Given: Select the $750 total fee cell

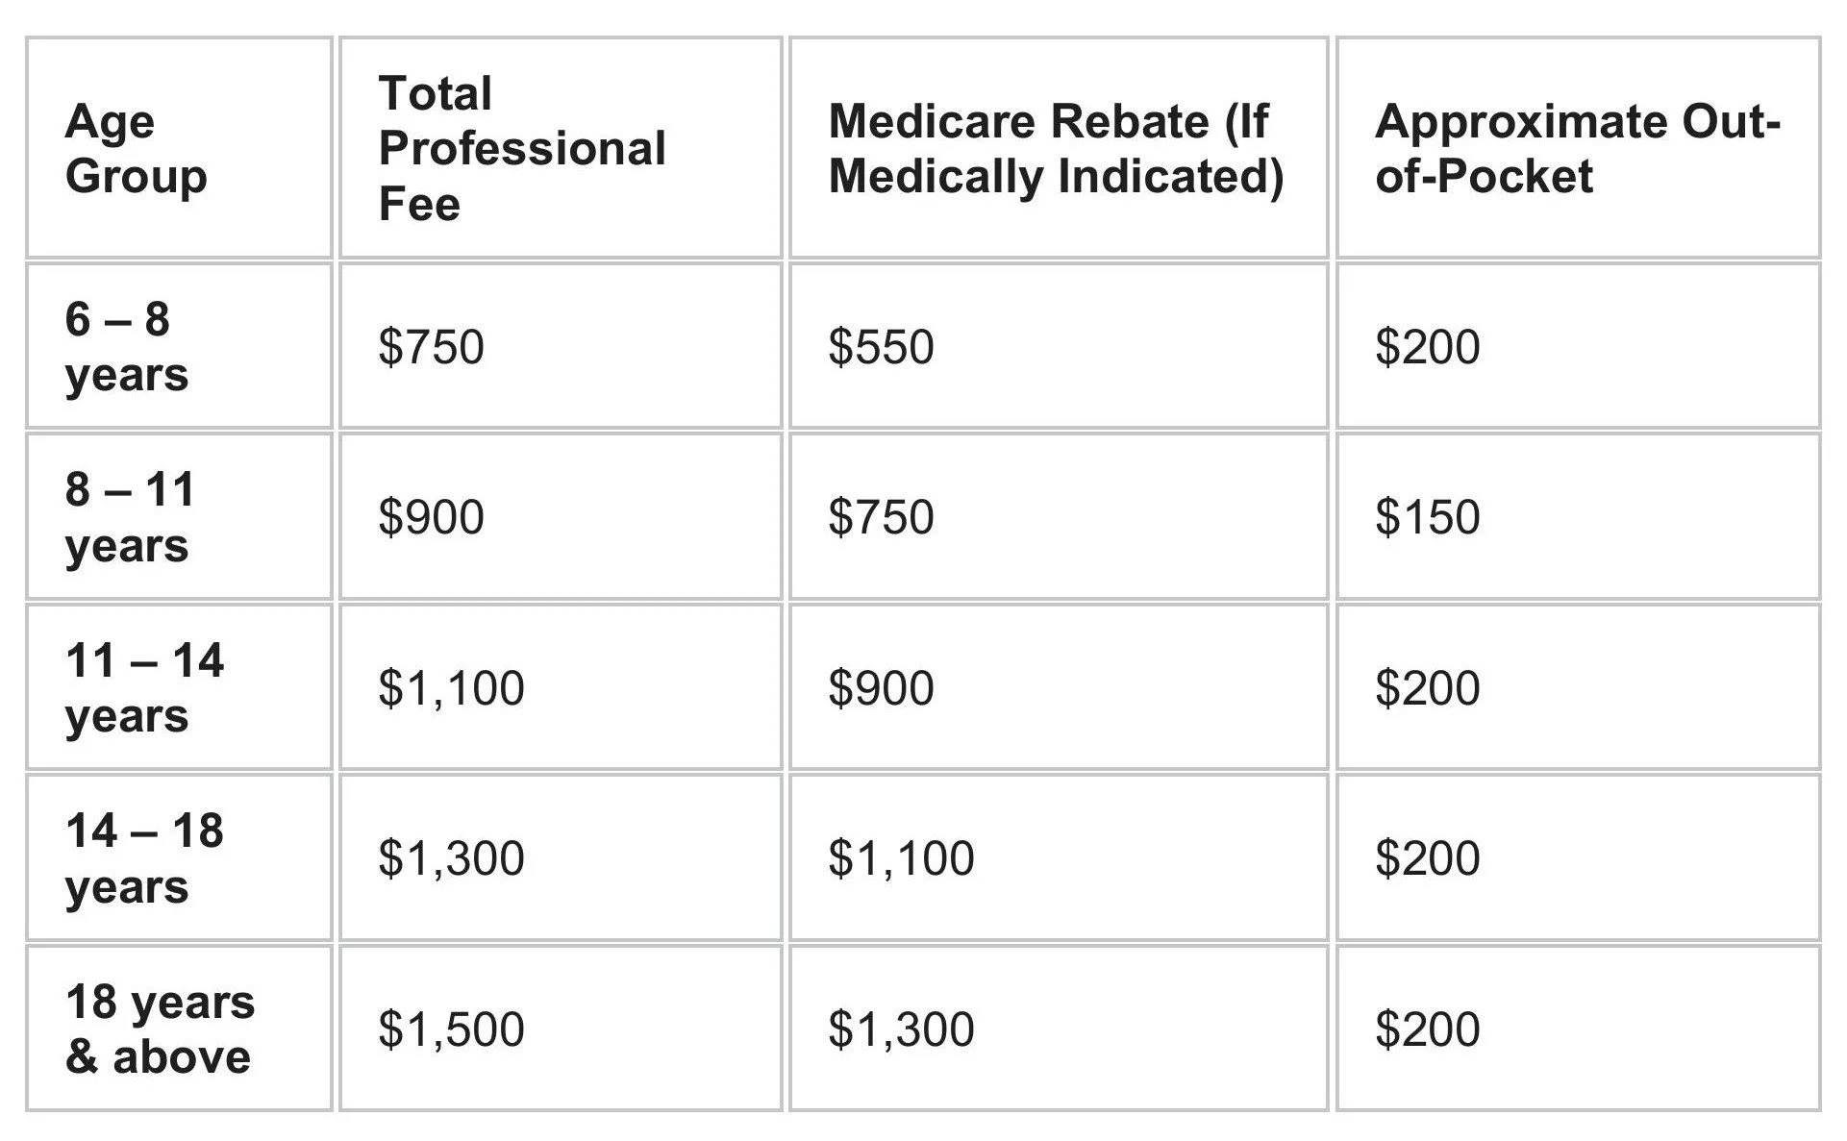Looking at the screenshot, I should click(x=431, y=346).
